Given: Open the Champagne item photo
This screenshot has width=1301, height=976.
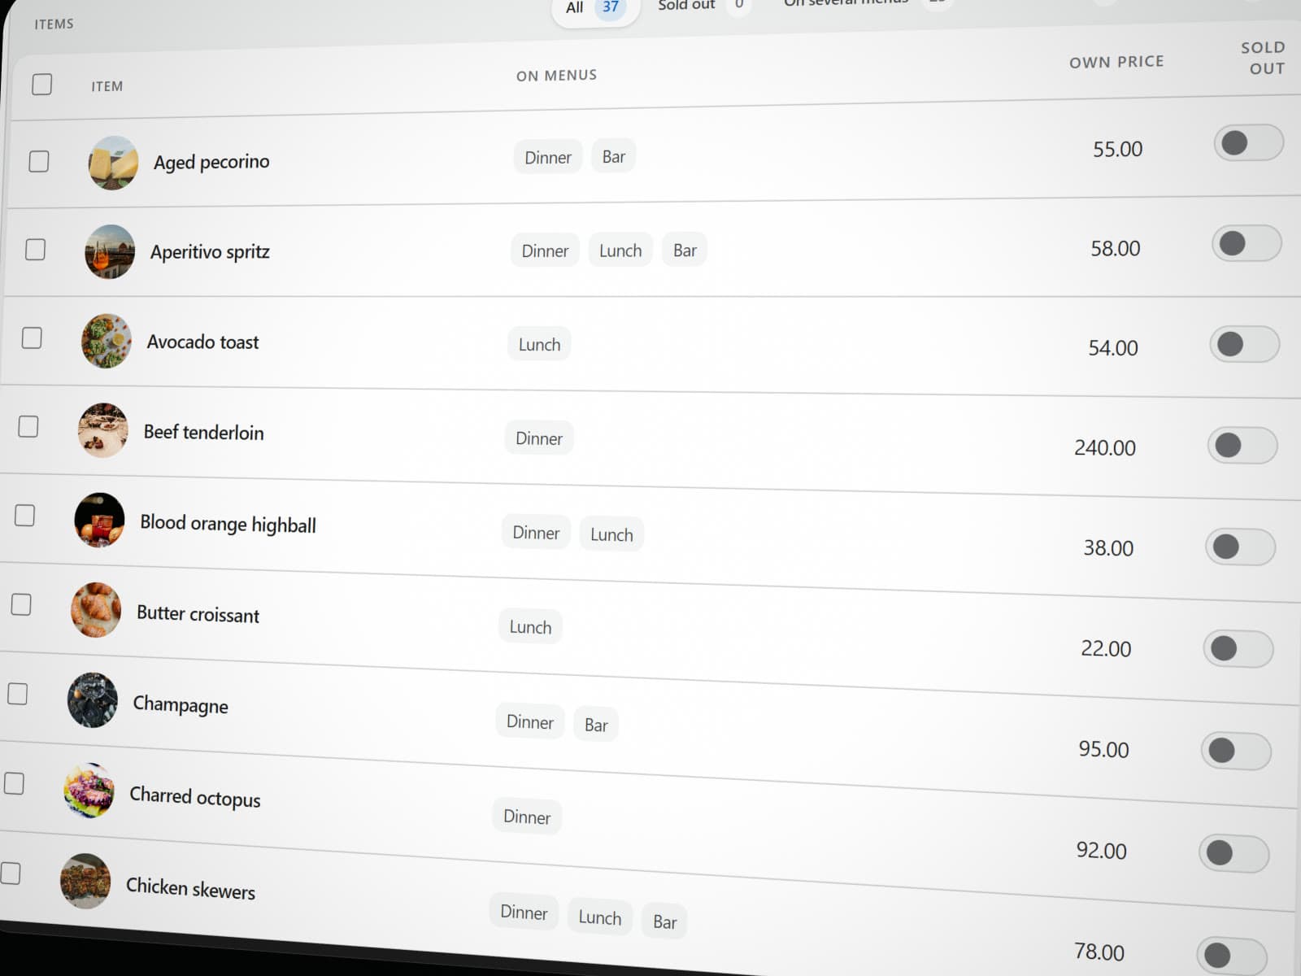Looking at the screenshot, I should pos(93,699).
